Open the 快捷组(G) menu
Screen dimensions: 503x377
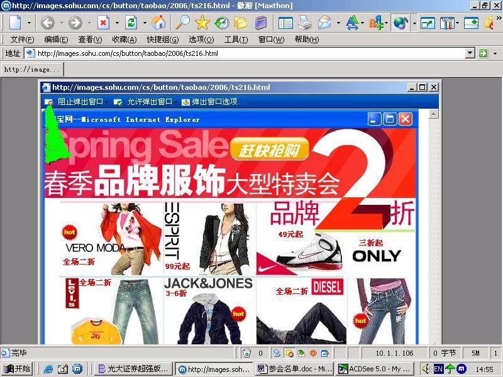point(163,40)
